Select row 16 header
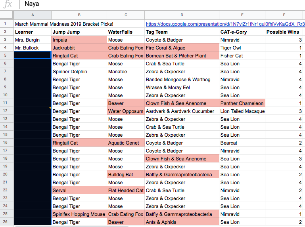The height and width of the screenshot is (227, 305). click(x=5, y=143)
